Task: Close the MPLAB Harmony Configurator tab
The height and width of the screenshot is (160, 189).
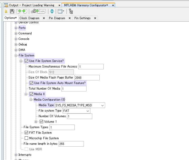Action: [113, 5]
